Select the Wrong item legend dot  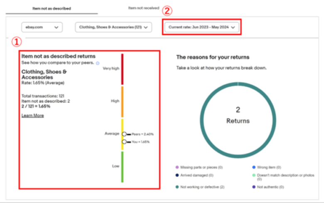click(253, 167)
